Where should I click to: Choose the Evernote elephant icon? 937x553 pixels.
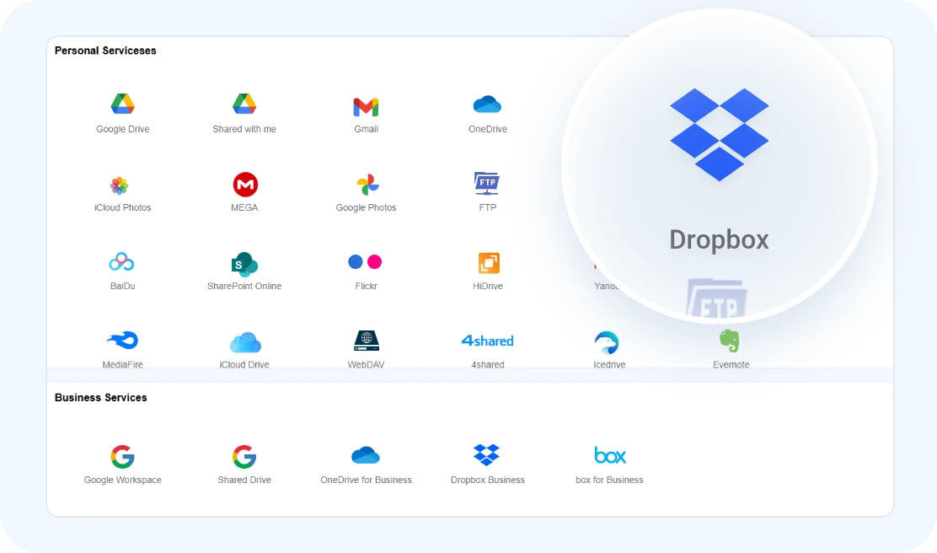pyautogui.click(x=730, y=341)
